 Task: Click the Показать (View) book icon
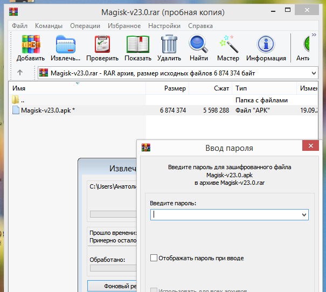click(138, 44)
